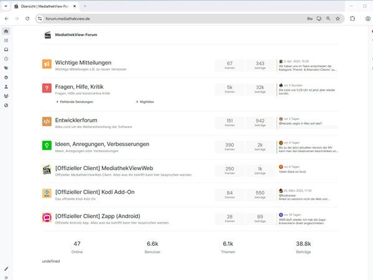Open the Fehlende Sendungen subcategory

pyautogui.click(x=76, y=102)
